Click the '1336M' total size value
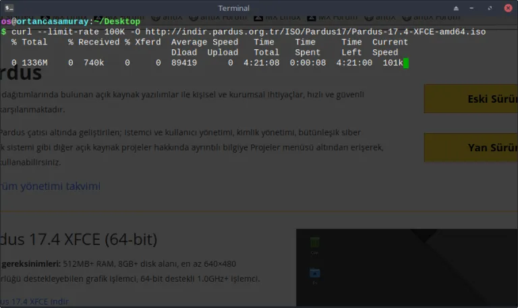This screenshot has width=518, height=308. pyautogui.click(x=34, y=63)
